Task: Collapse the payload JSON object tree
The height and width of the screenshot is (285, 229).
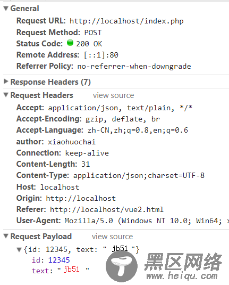Action: (x=19, y=249)
